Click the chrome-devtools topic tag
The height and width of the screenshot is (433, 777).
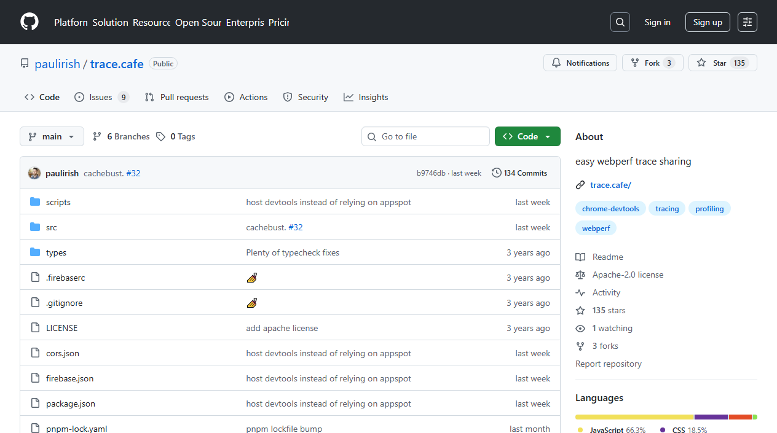[610, 209]
